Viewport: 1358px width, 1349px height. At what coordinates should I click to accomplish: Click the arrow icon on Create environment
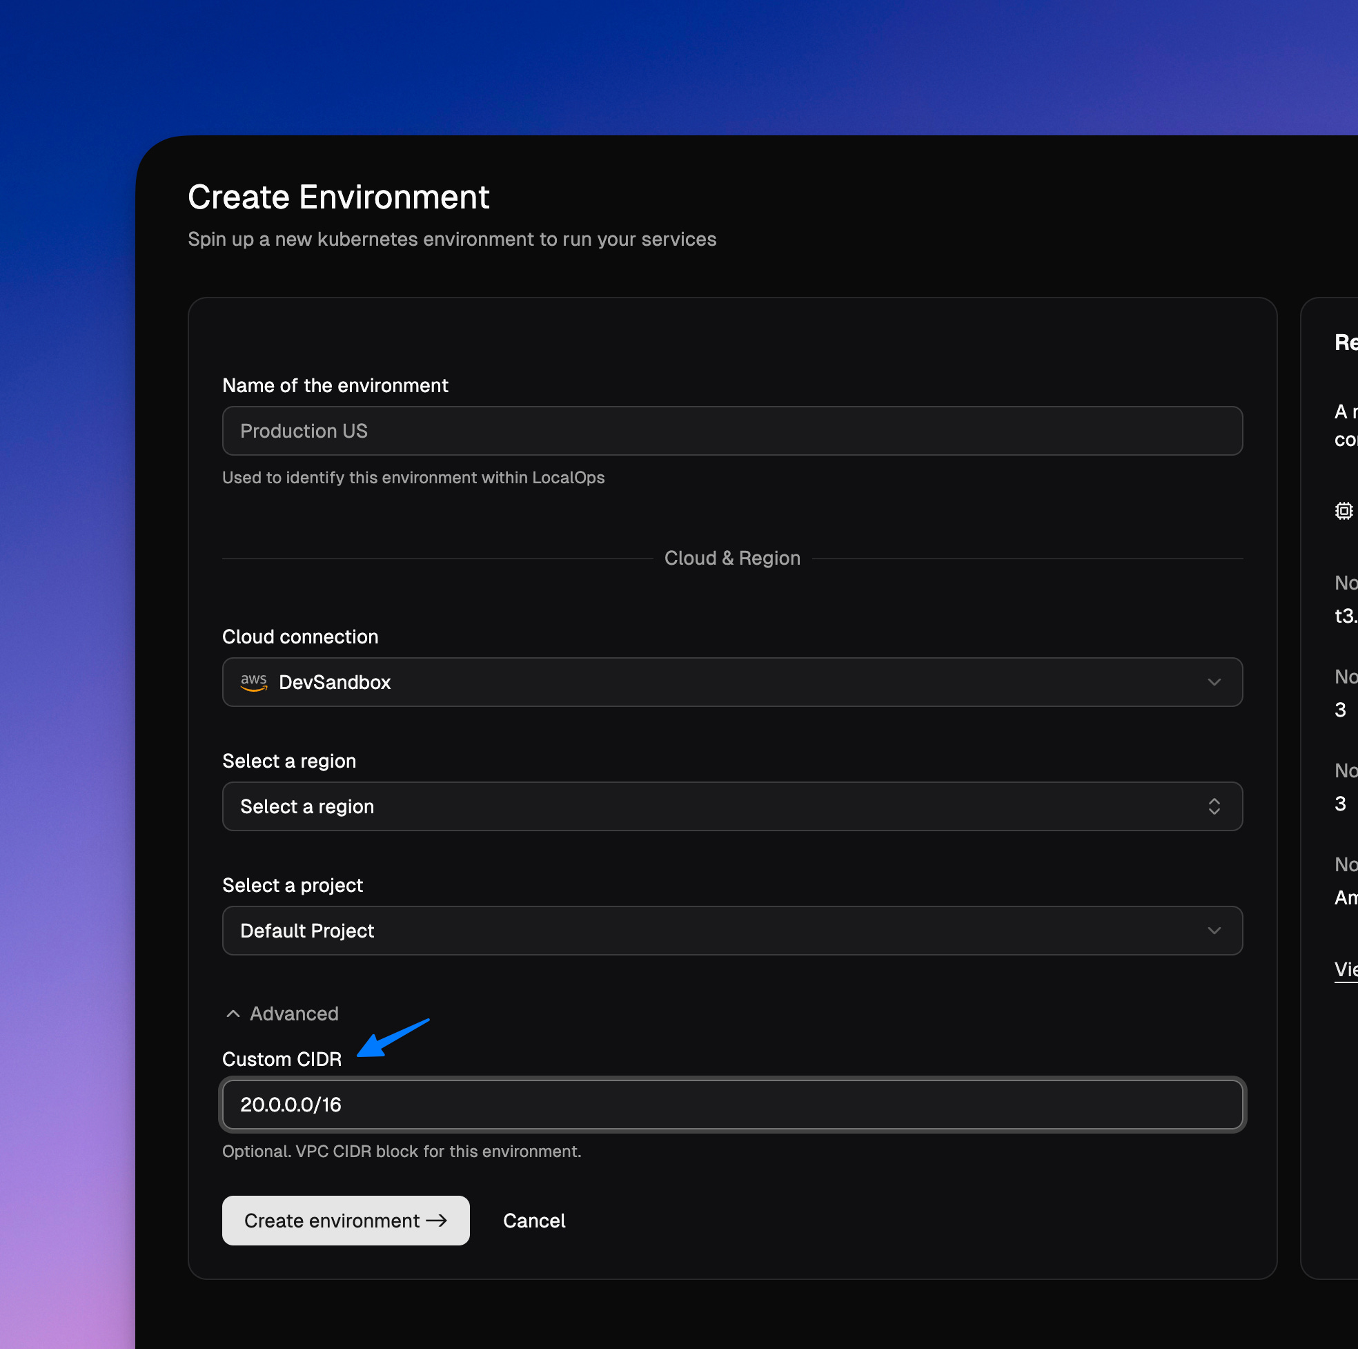(x=437, y=1221)
